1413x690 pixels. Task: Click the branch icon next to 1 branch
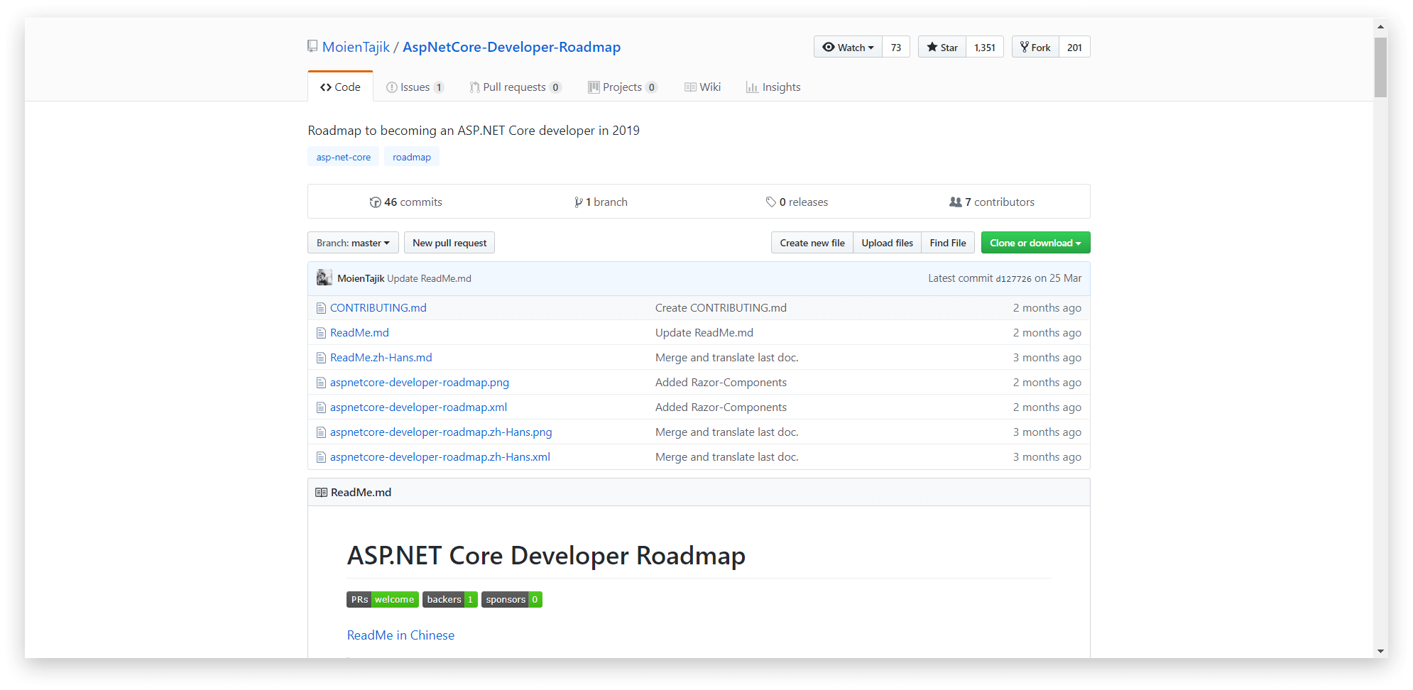pyautogui.click(x=579, y=202)
